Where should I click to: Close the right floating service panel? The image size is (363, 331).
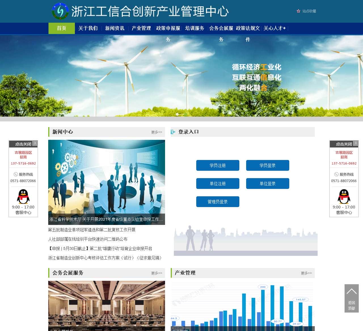pos(356,143)
